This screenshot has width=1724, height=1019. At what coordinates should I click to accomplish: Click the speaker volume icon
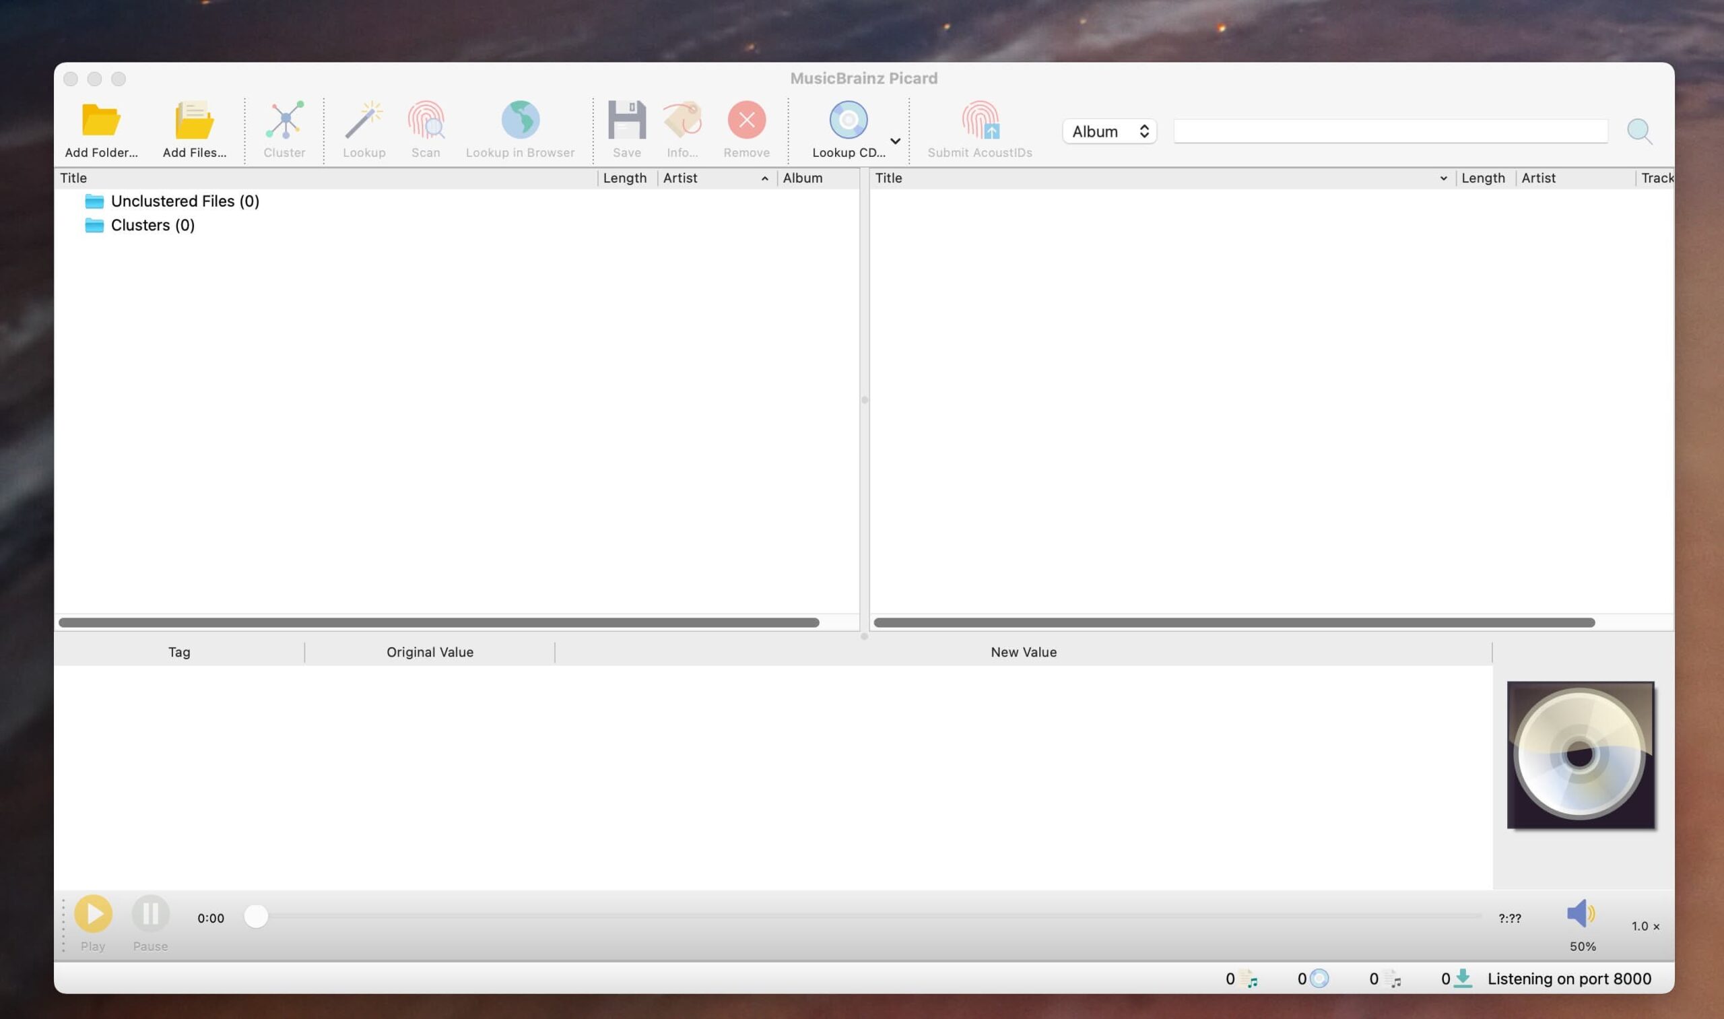click(1581, 914)
